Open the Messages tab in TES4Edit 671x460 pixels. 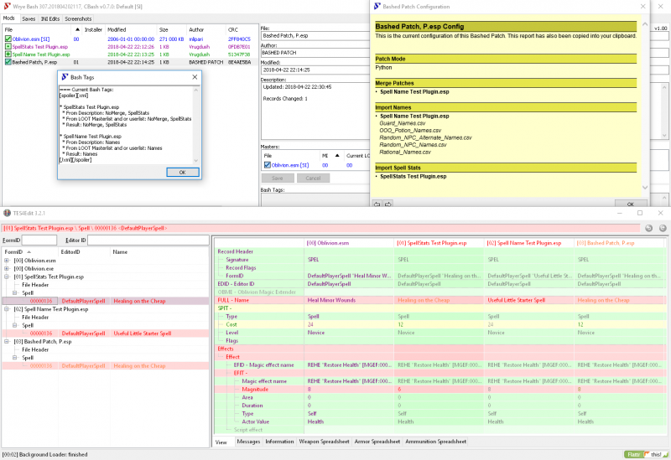[x=248, y=442]
